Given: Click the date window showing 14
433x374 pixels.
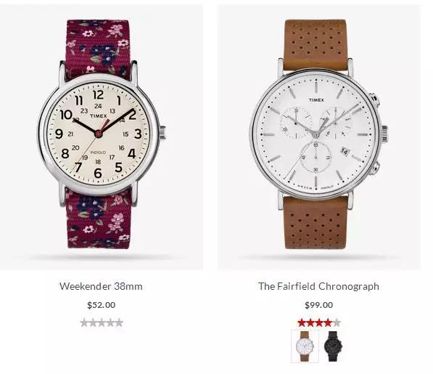Looking at the screenshot, I should pyautogui.click(x=345, y=151).
